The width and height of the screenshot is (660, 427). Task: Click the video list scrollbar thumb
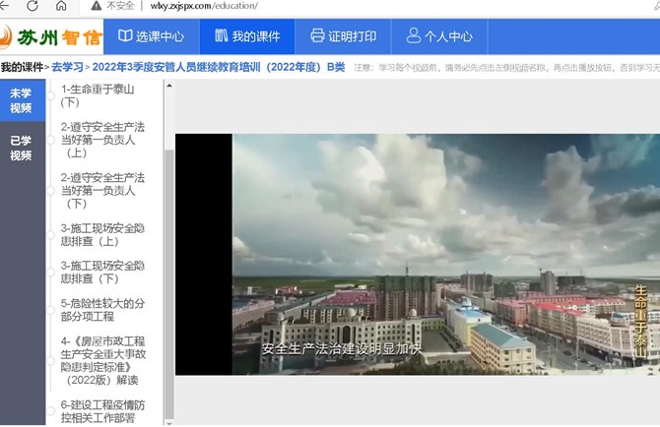pos(169,246)
